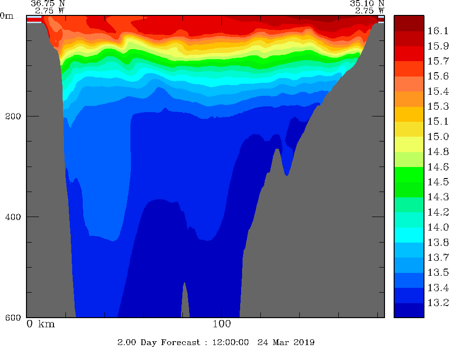Viewport: 449px width, 347px height.
Task: Click the 15.0 colorbar label
Action: click(438, 137)
